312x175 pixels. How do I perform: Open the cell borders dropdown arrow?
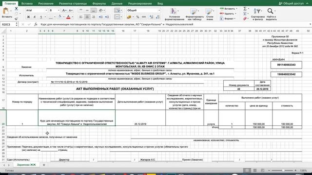55,17
